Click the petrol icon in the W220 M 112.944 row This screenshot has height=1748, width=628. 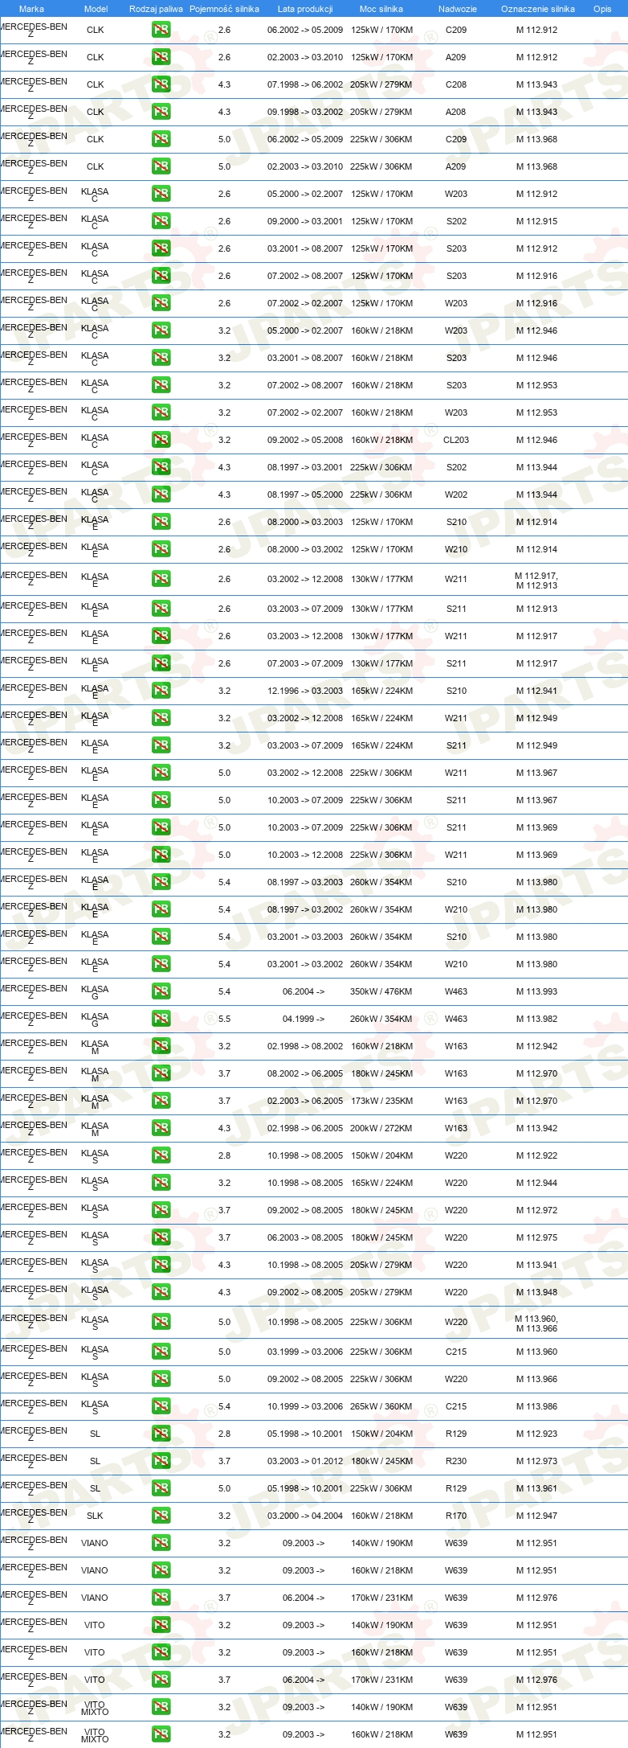pyautogui.click(x=161, y=1183)
